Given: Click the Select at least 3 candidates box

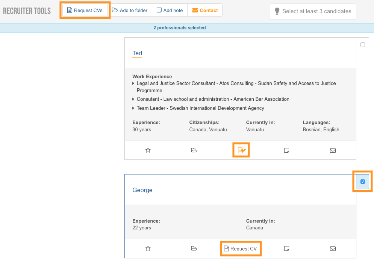Looking at the screenshot, I should (313, 11).
